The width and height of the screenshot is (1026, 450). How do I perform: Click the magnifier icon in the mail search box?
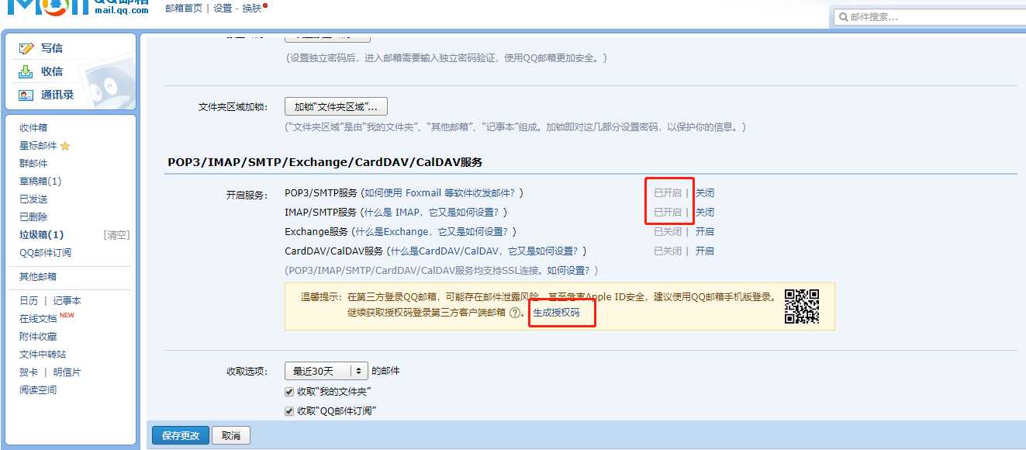tap(843, 16)
